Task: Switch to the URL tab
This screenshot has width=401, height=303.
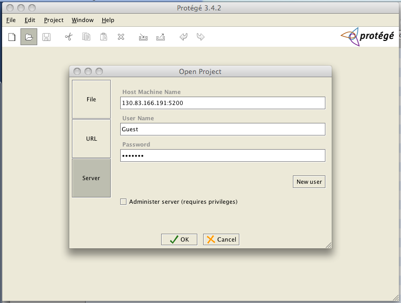Action: coord(91,139)
